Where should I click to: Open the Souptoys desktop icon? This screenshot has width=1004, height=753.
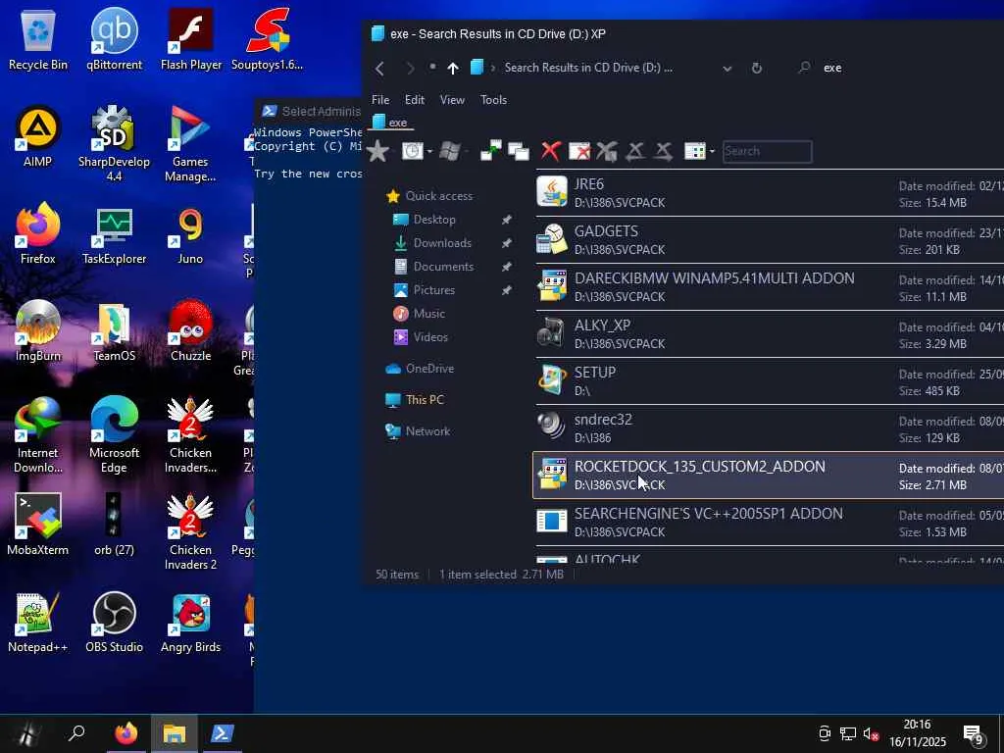click(x=267, y=39)
